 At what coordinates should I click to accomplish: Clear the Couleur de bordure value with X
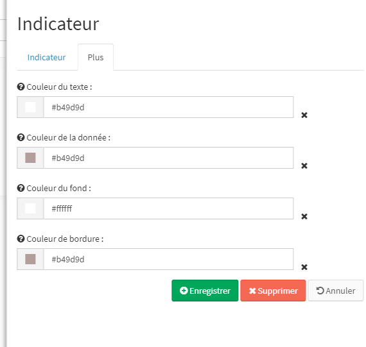tap(304, 267)
